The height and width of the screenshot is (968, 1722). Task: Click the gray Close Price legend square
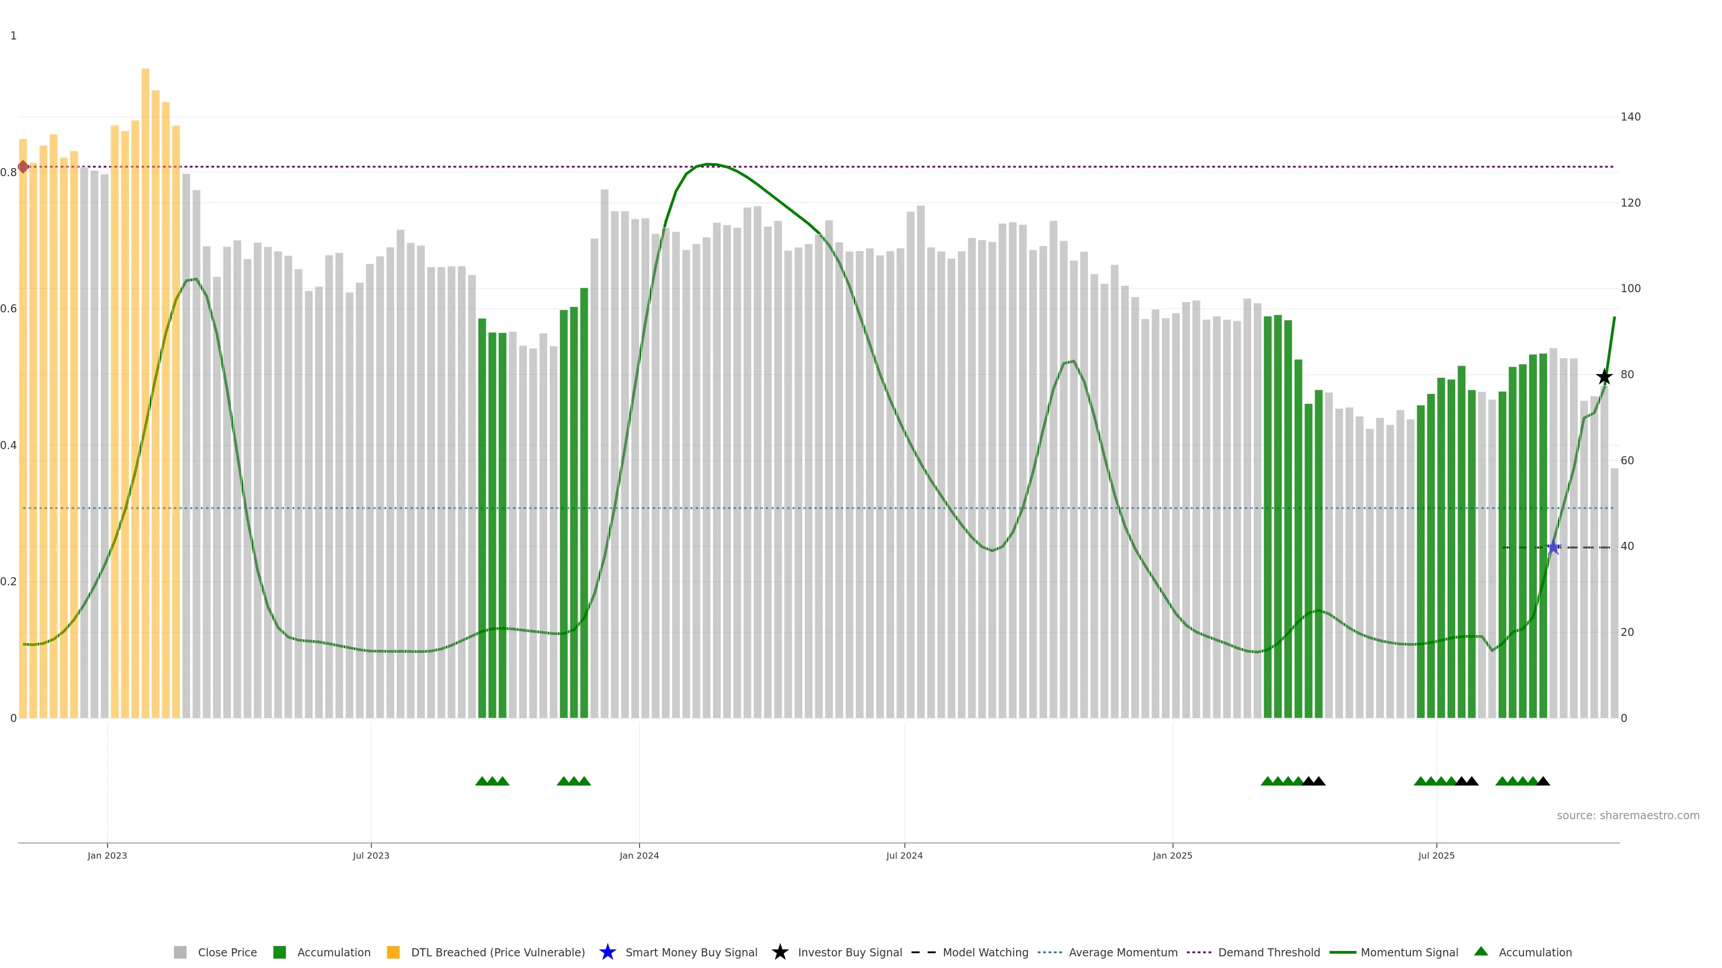tap(180, 952)
